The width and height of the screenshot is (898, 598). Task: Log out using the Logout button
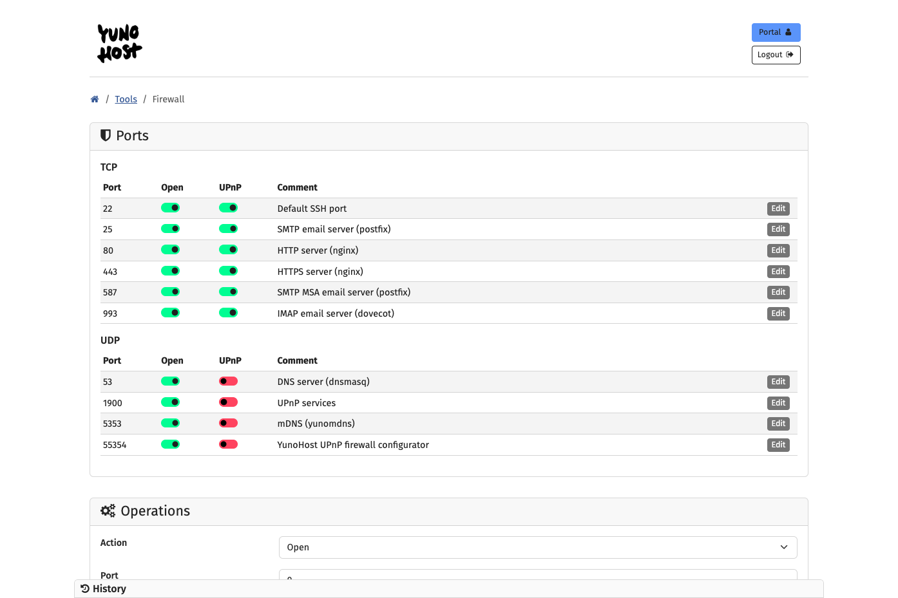click(776, 55)
